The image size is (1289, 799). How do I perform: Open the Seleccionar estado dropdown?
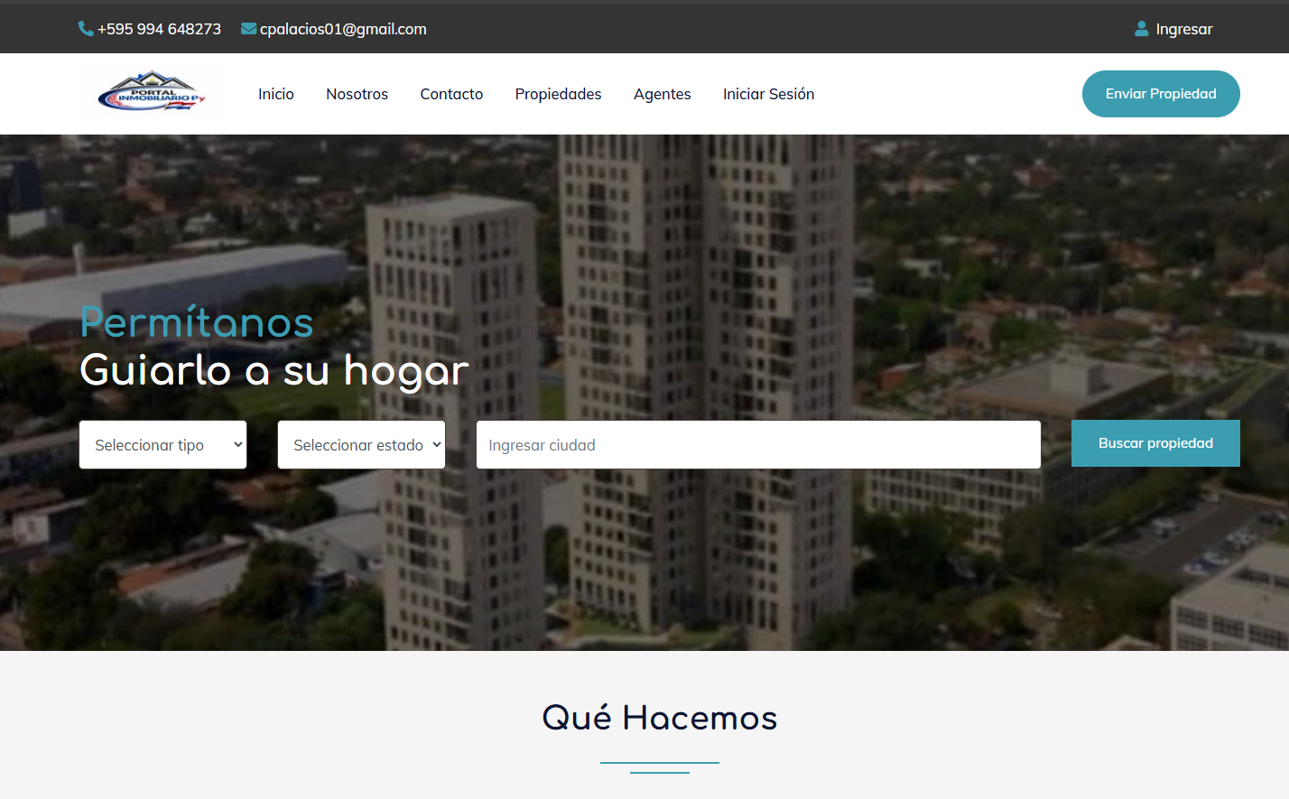[x=361, y=444]
